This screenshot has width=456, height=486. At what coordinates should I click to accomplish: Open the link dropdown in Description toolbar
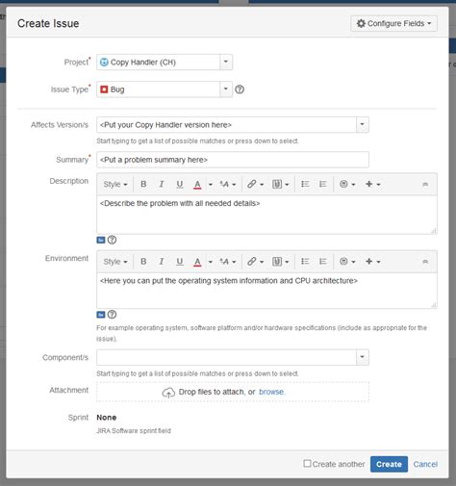click(255, 184)
